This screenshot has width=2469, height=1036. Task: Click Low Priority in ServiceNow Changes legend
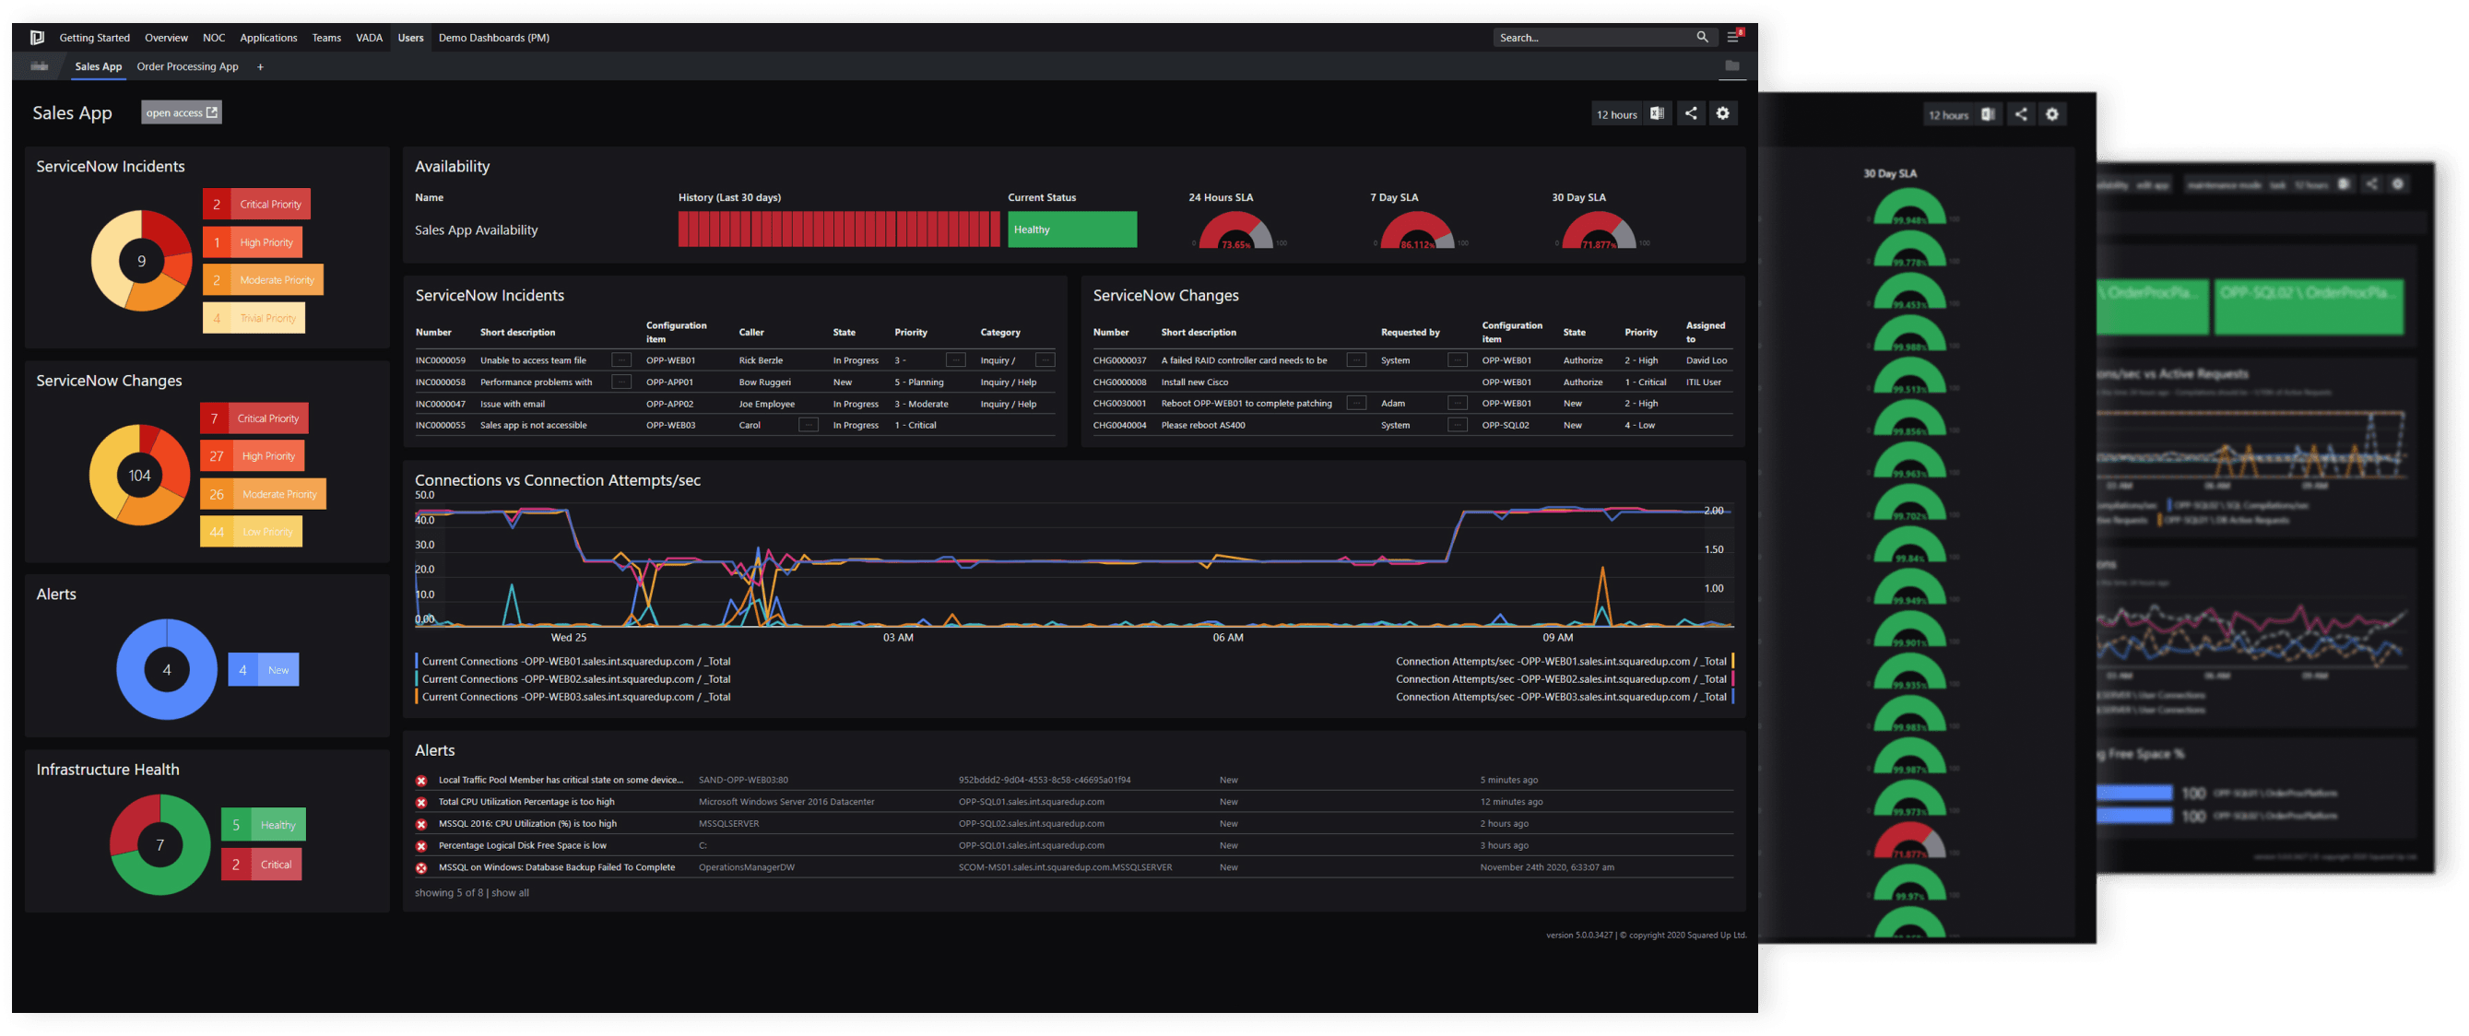pyautogui.click(x=251, y=532)
